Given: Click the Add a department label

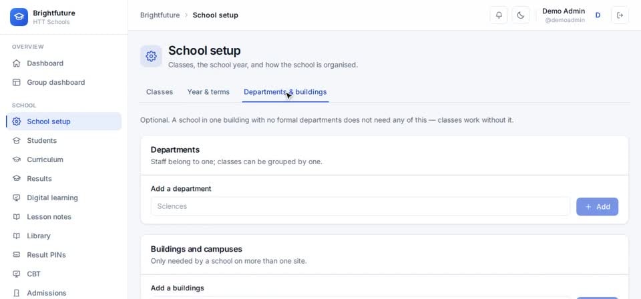Looking at the screenshot, I should coord(181,189).
